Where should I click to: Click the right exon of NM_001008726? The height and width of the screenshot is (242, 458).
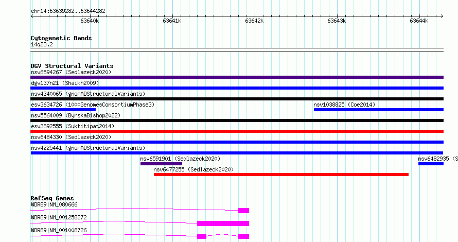[243, 236]
